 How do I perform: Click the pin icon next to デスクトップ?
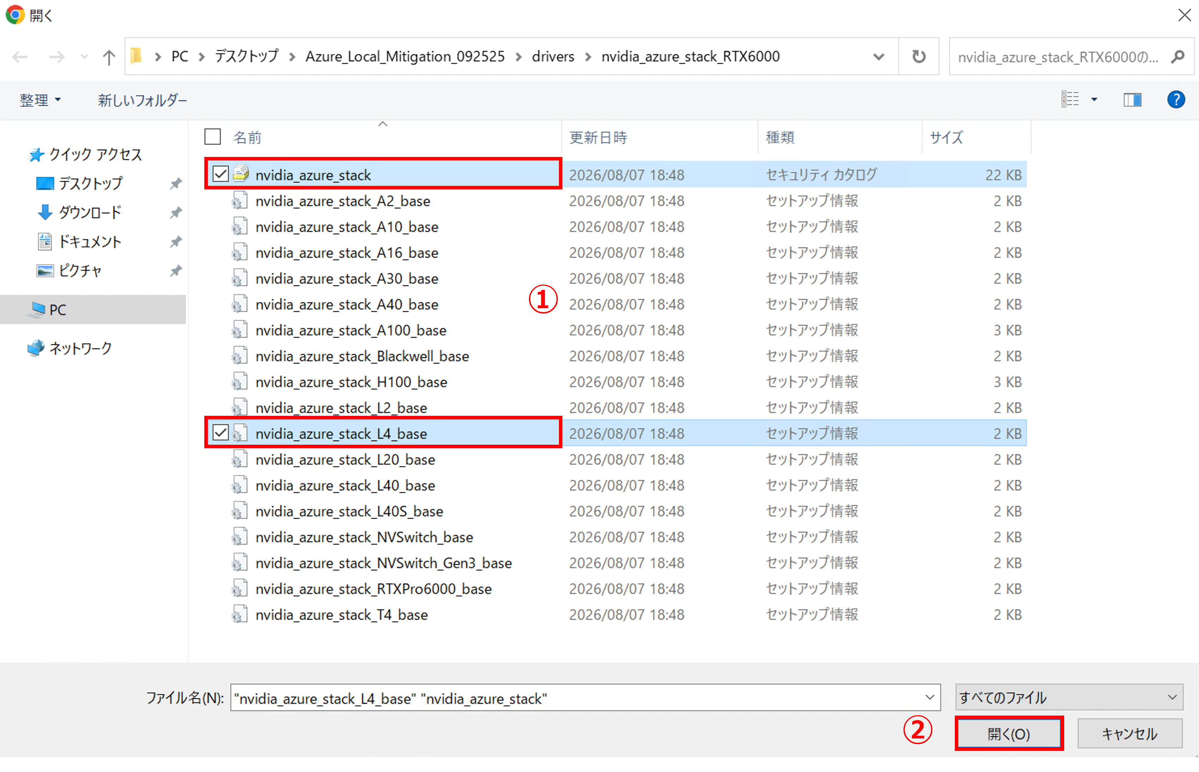(x=175, y=183)
